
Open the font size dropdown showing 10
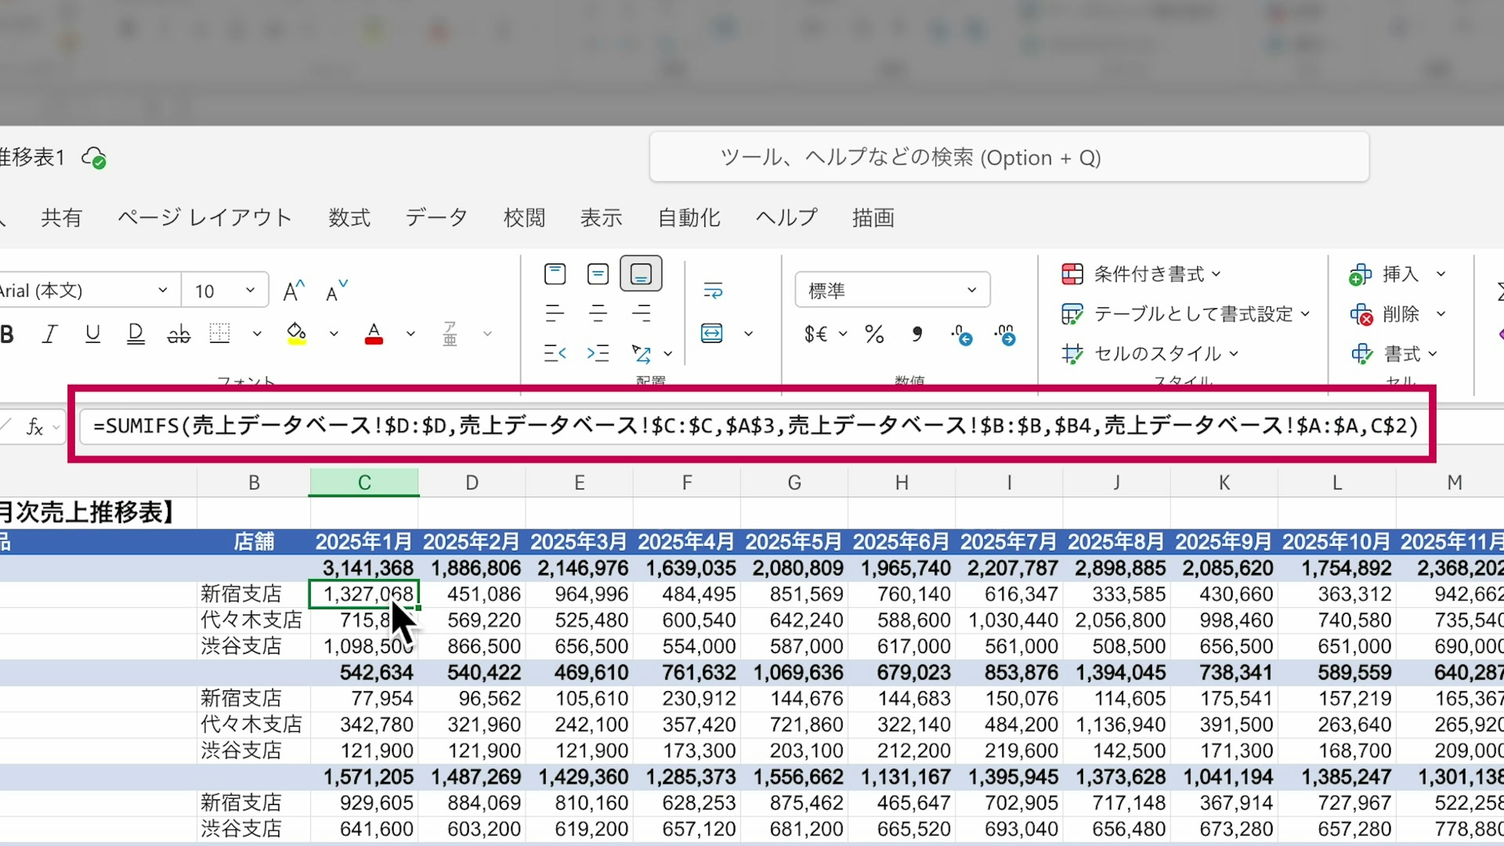(250, 290)
